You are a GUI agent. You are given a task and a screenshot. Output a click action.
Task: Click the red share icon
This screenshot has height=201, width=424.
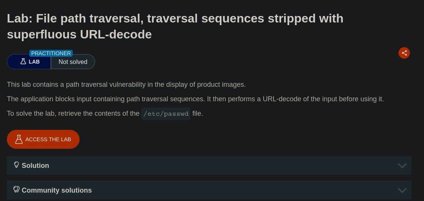point(404,53)
